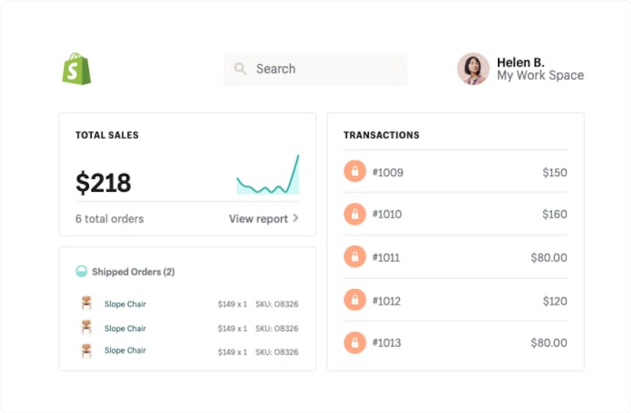Image resolution: width=631 pixels, height=413 pixels.
Task: Click lock icon for transaction #1009
Action: [355, 171]
